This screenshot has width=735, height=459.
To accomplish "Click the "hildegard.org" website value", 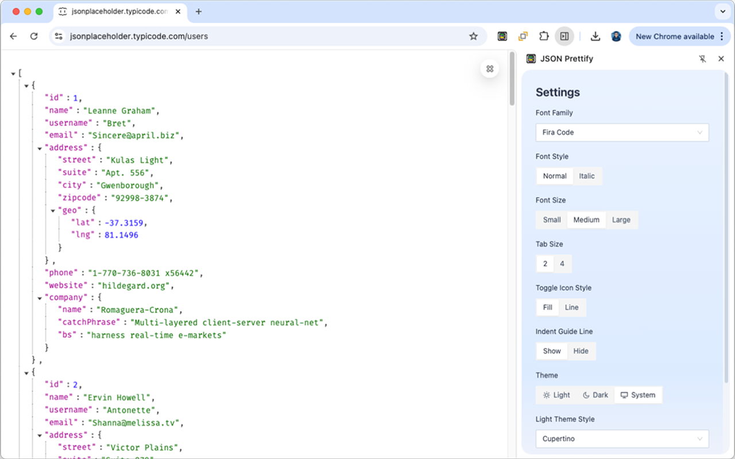I will pyautogui.click(x=134, y=285).
